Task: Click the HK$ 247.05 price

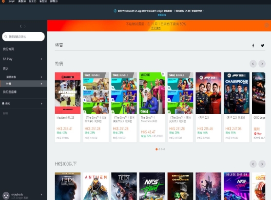Action: (233, 128)
